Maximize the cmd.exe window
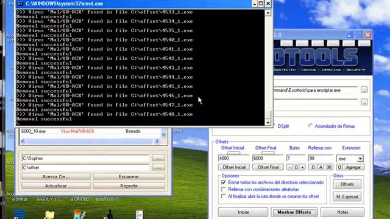 coord(261,4)
